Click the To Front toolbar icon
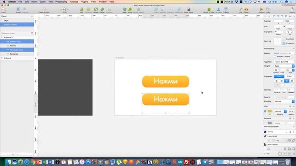 point(218,10)
